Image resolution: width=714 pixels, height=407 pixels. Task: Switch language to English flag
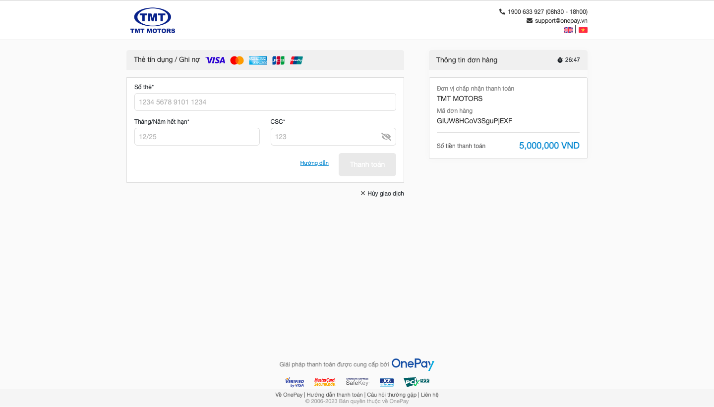point(568,30)
